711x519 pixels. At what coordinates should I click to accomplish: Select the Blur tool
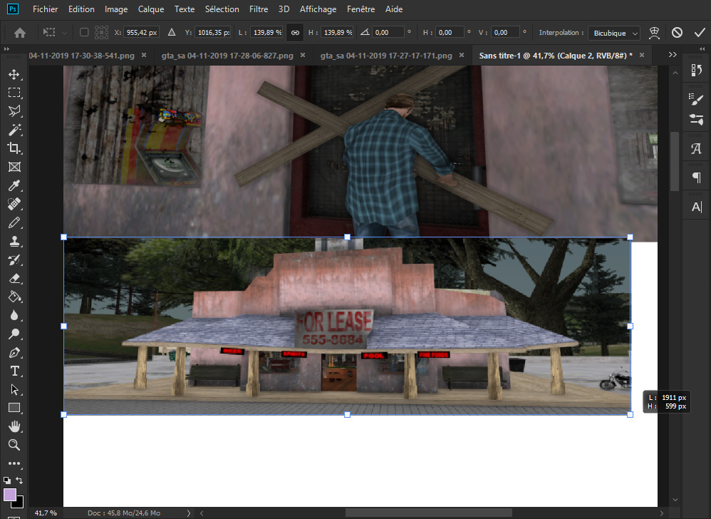(14, 316)
